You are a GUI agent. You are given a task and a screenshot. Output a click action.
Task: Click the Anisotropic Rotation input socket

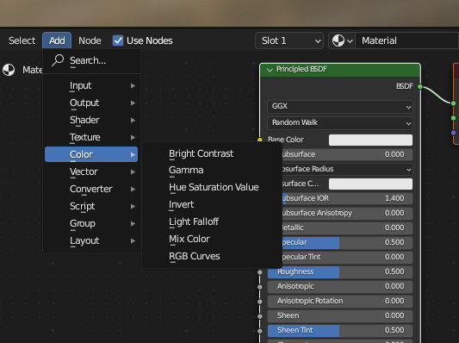coord(260,302)
